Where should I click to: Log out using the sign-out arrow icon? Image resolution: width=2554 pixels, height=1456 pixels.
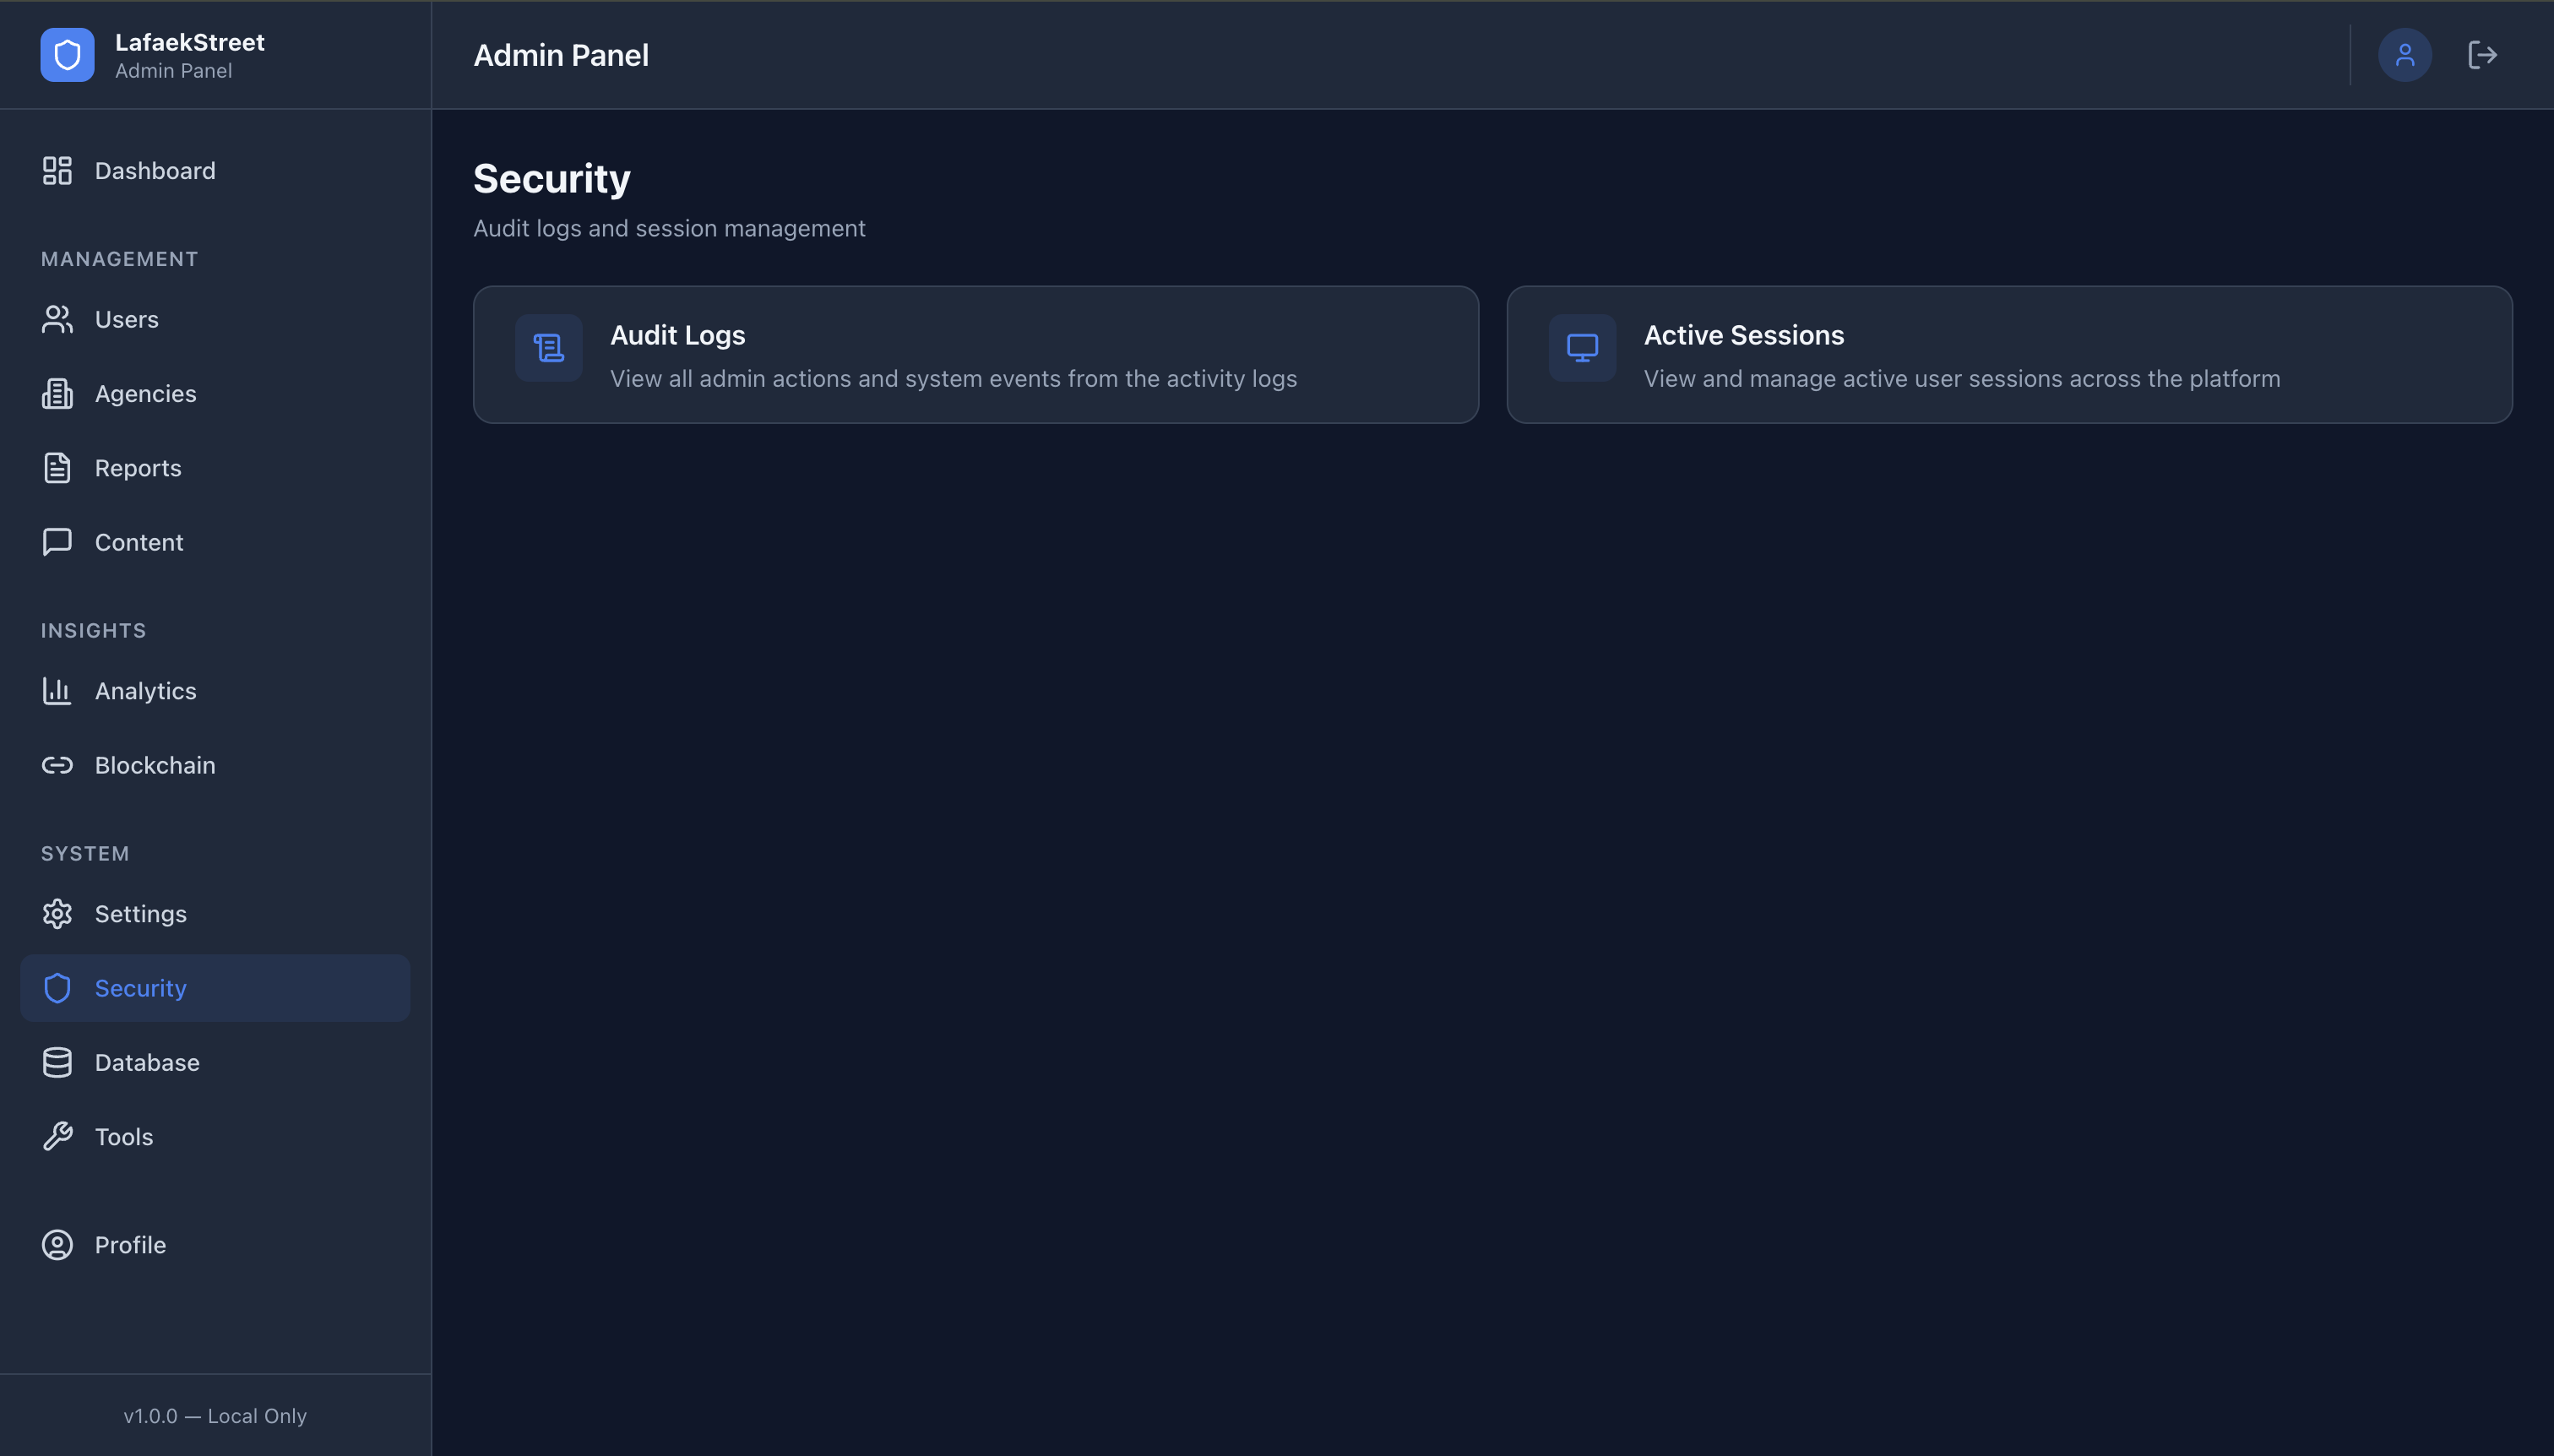[x=2483, y=54]
